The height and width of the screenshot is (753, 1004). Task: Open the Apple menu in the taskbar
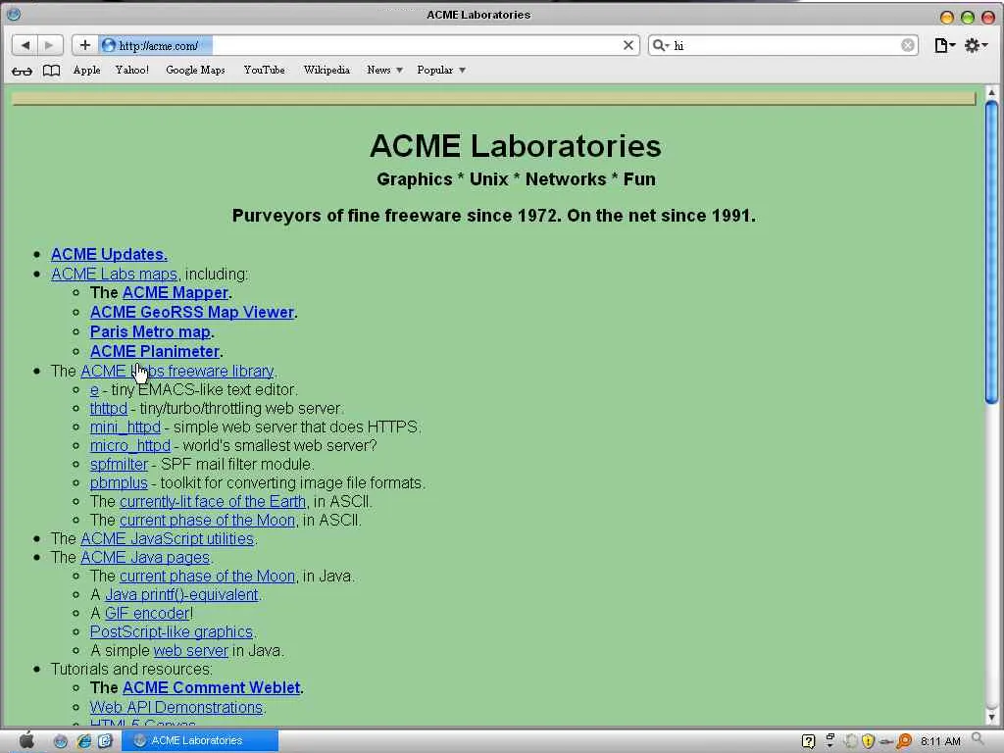(26, 740)
